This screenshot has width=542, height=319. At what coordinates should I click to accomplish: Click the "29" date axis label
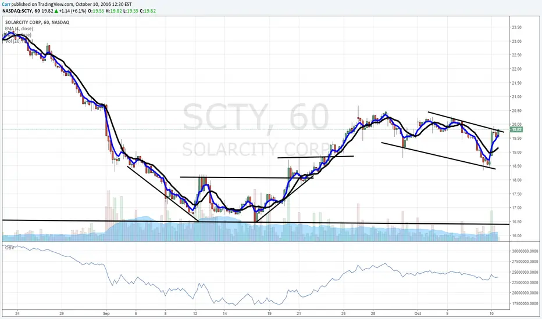point(62,313)
